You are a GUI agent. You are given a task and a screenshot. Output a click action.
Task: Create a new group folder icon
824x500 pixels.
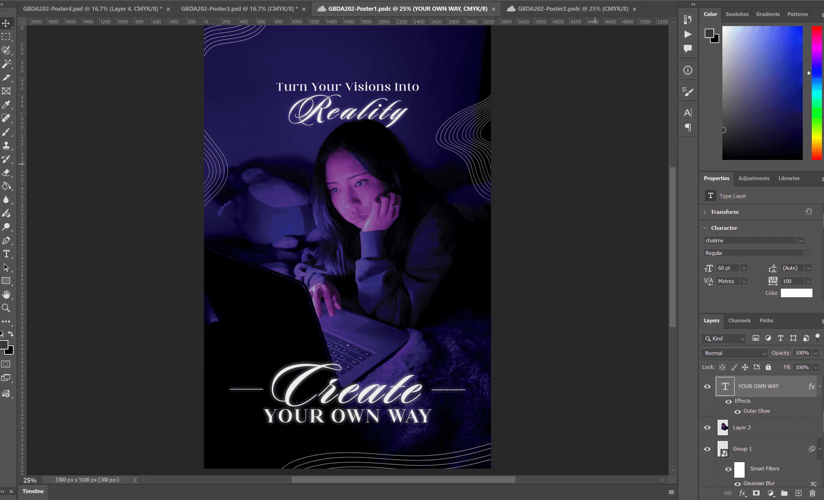pos(784,493)
